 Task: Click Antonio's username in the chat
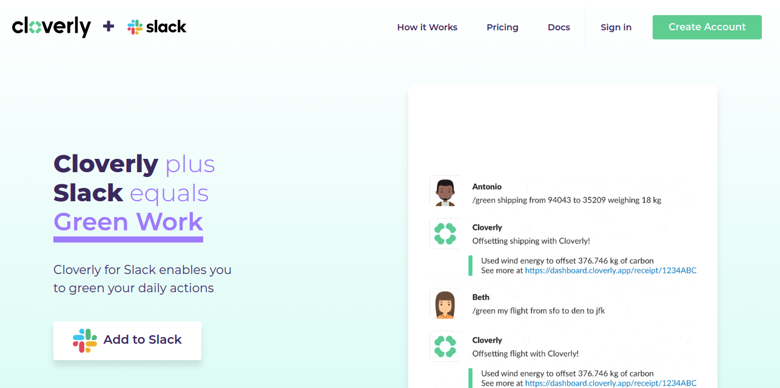tap(486, 187)
